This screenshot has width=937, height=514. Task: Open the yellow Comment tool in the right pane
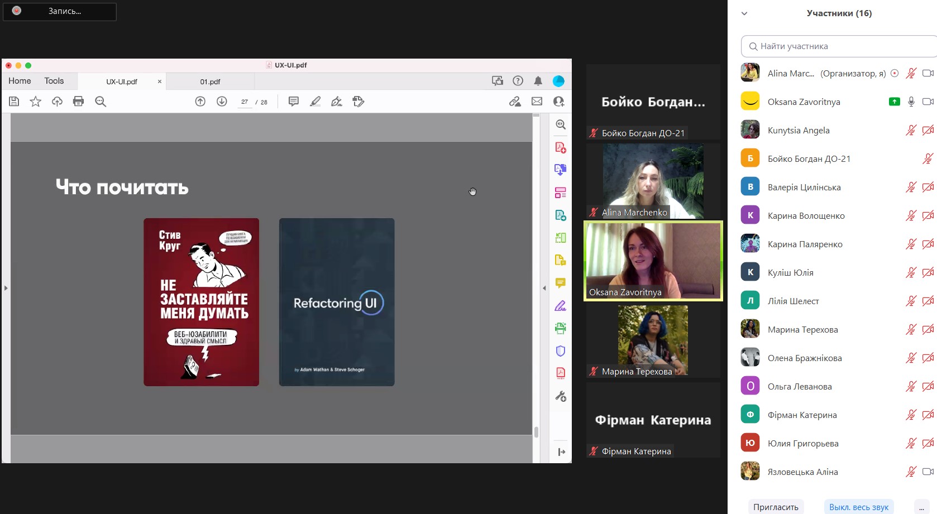[561, 283]
